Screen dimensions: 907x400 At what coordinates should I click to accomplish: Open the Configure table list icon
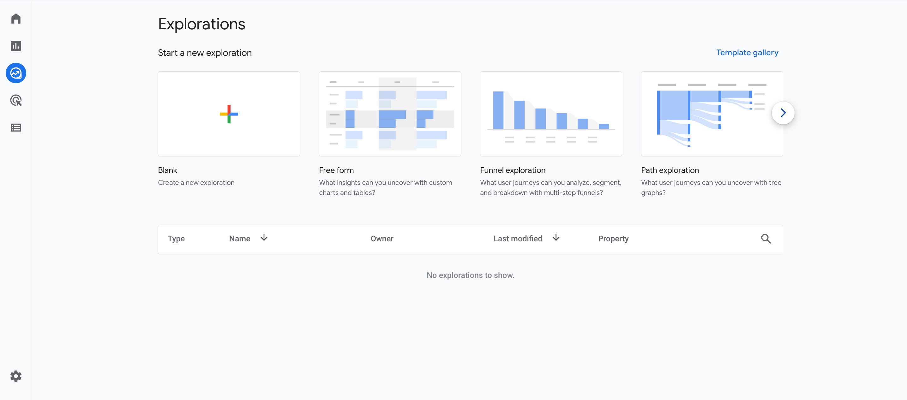(x=16, y=128)
